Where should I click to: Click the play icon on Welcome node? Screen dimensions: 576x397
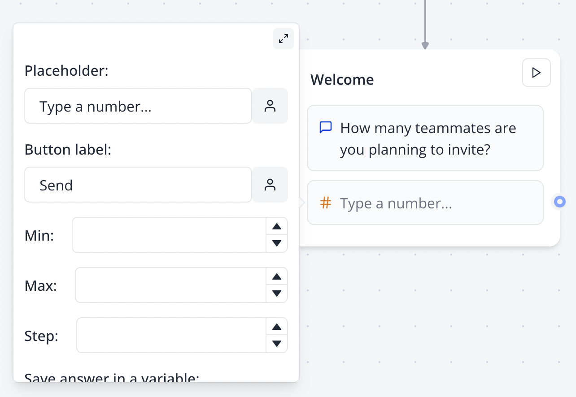click(x=536, y=73)
